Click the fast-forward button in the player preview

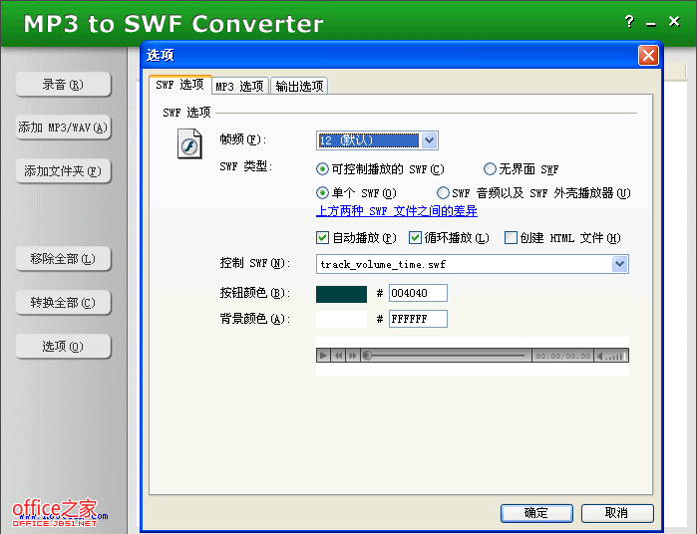tap(352, 356)
